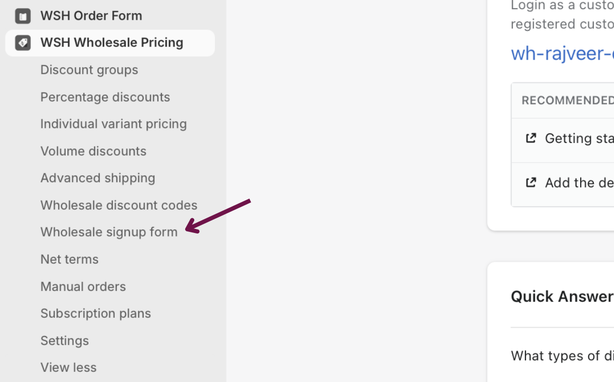Open the Getting started recommended article
This screenshot has height=382, width=614.
coord(579,138)
